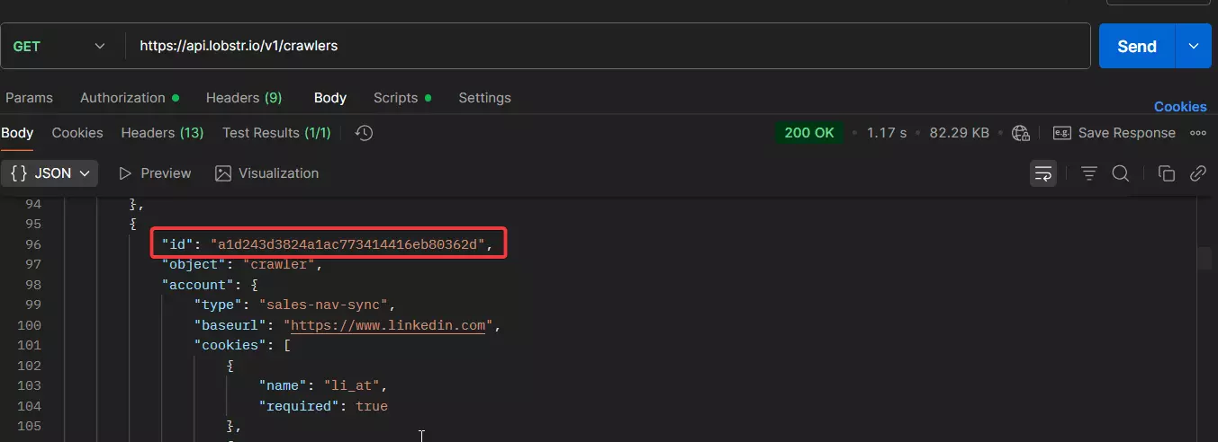
Task: Open the Headers (9) request tab
Action: [x=244, y=98]
